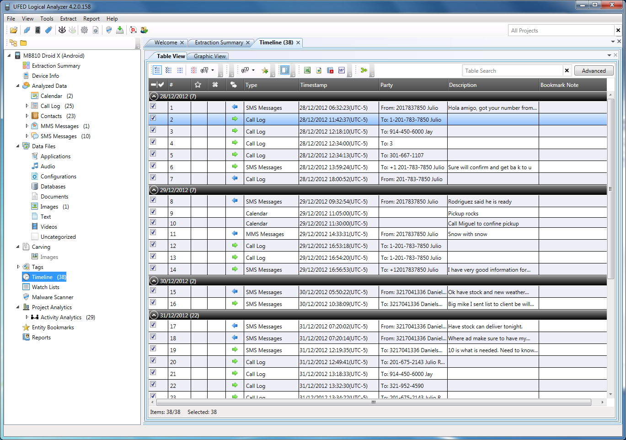The width and height of the screenshot is (626, 440).
Task: Collapse the 28/12/2012 date group
Action: (154, 96)
